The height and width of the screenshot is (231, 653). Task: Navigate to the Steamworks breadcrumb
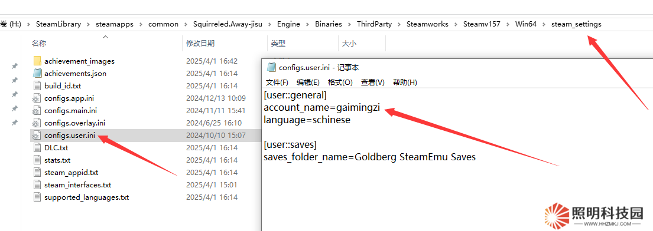(x=427, y=24)
